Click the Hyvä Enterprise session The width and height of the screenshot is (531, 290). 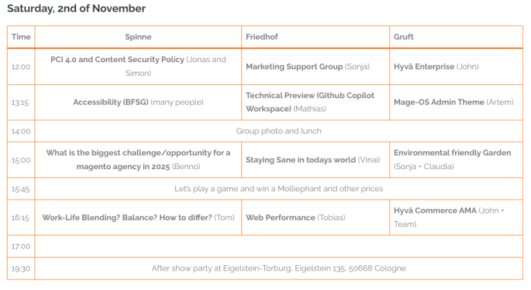(x=424, y=67)
